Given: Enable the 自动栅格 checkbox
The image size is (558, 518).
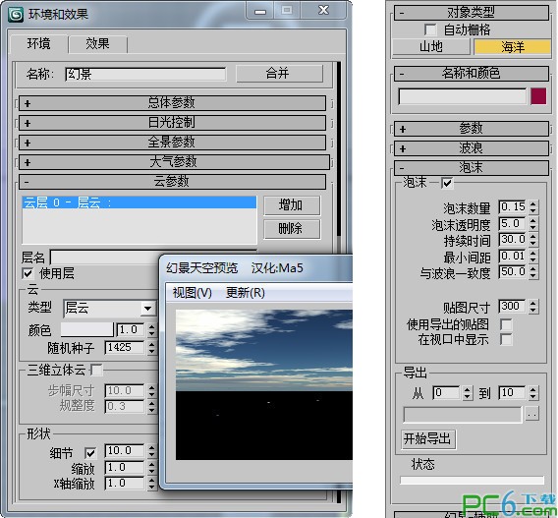Looking at the screenshot, I should (x=430, y=29).
